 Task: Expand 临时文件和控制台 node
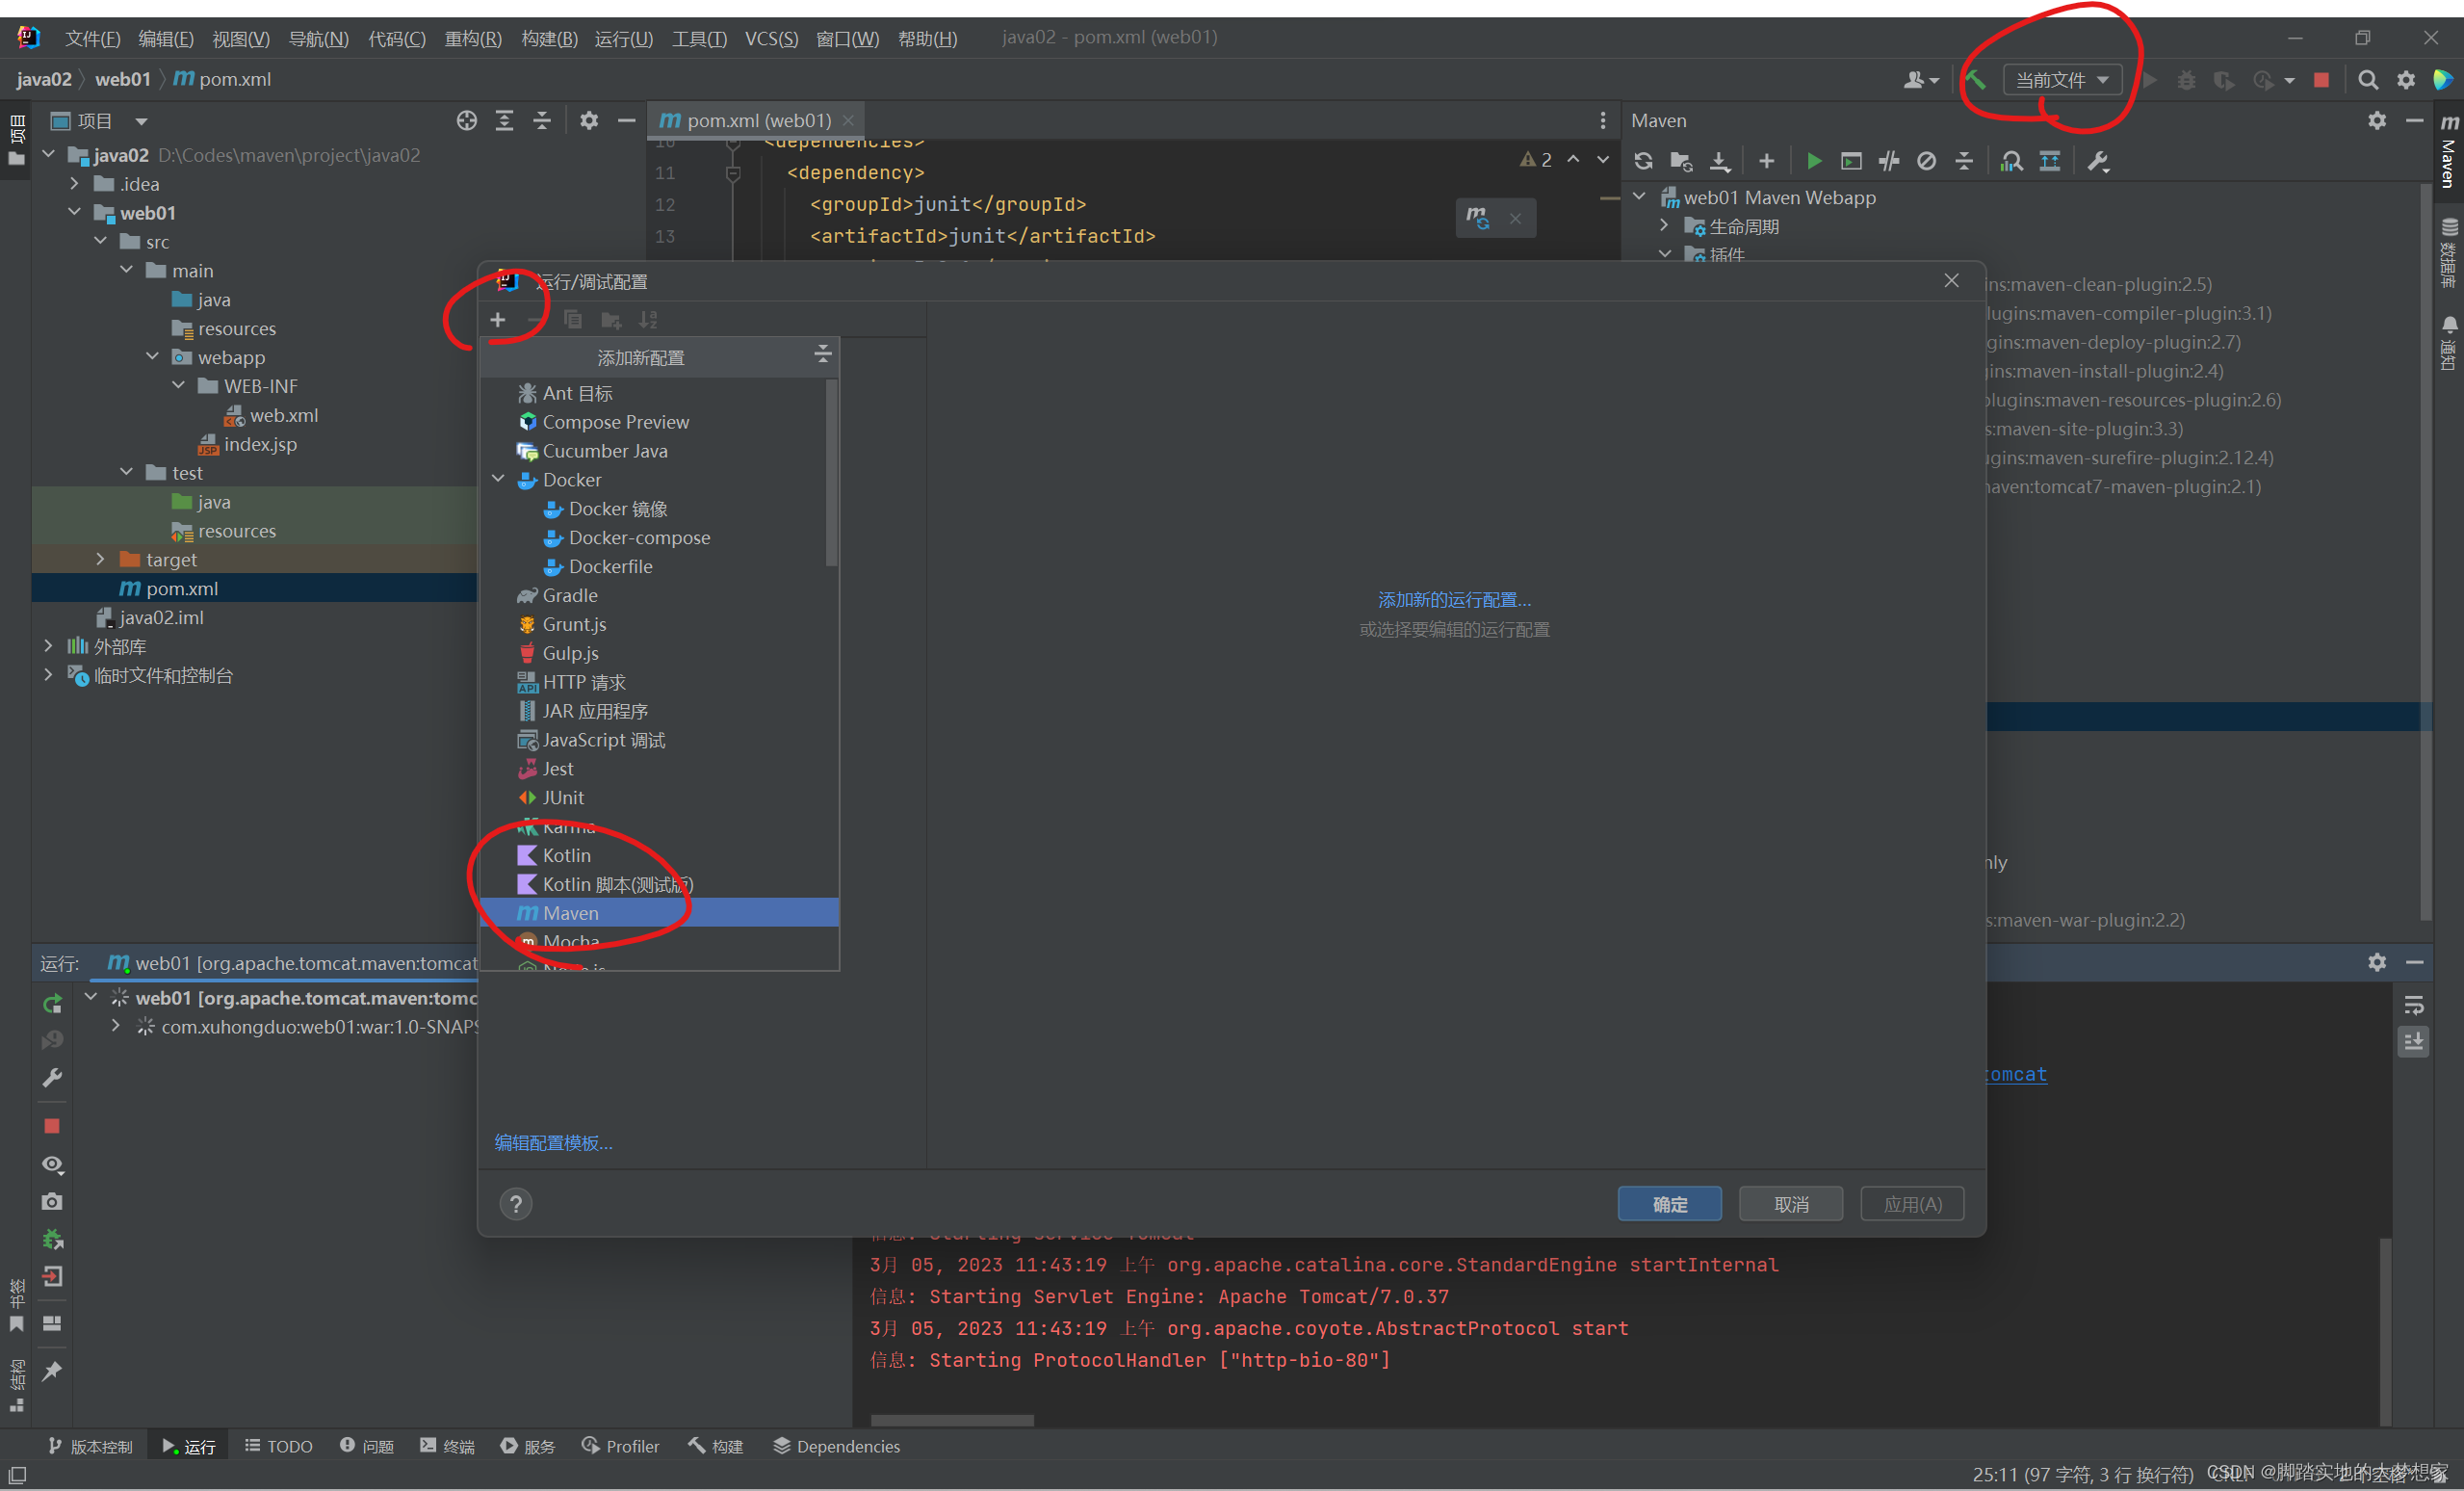pos(48,675)
